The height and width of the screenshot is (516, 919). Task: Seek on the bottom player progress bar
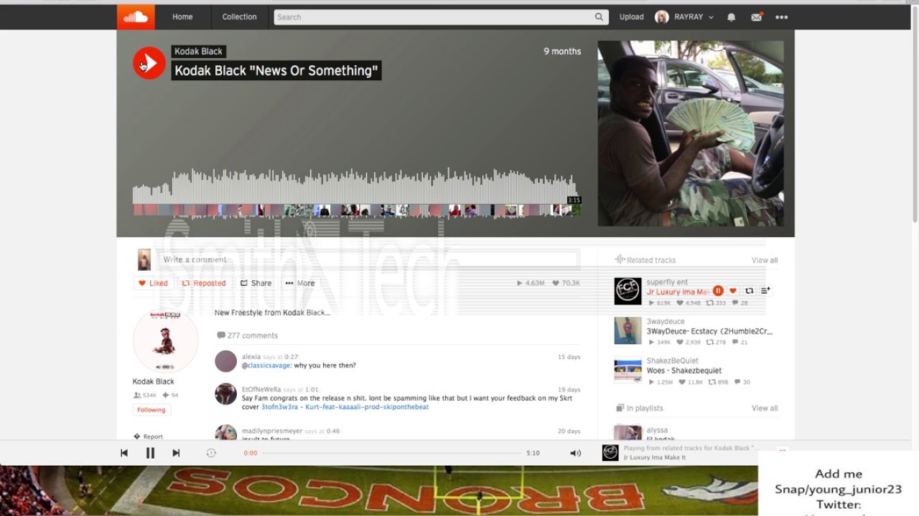click(x=391, y=453)
